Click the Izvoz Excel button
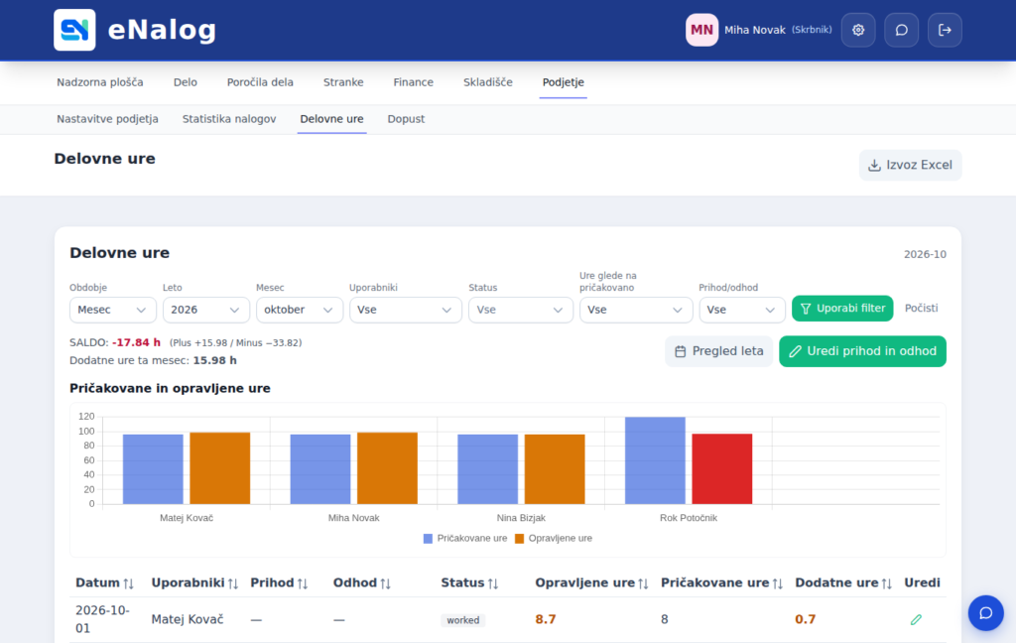This screenshot has width=1016, height=643. [911, 165]
